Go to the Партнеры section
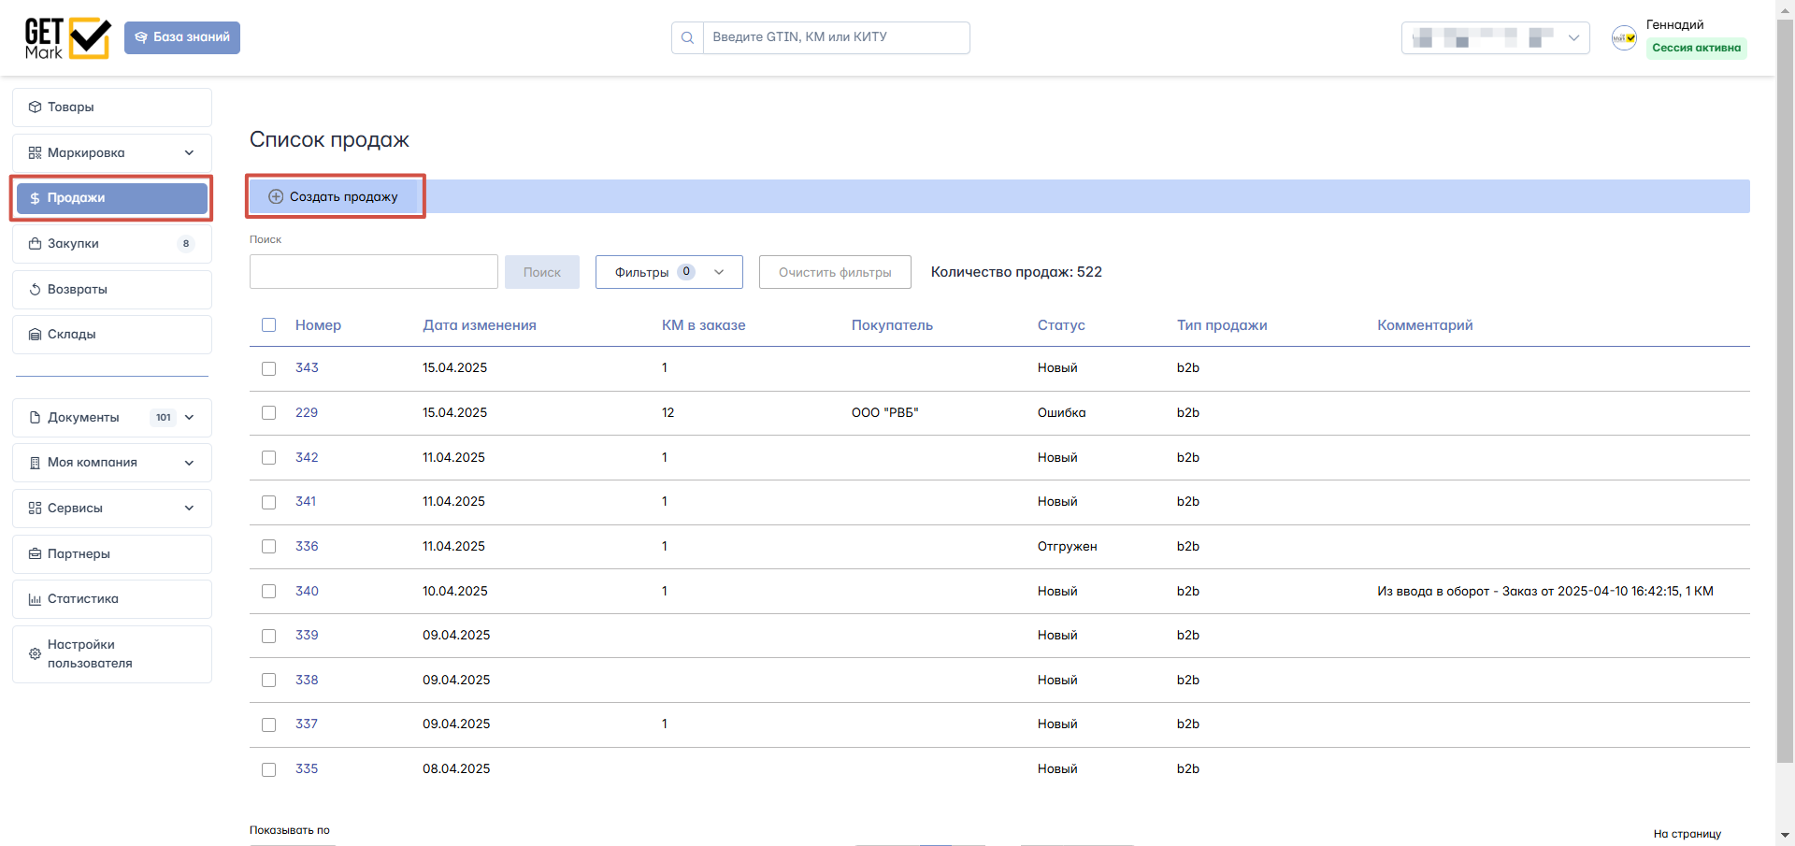Screen dimensions: 1795x846 click(x=112, y=554)
